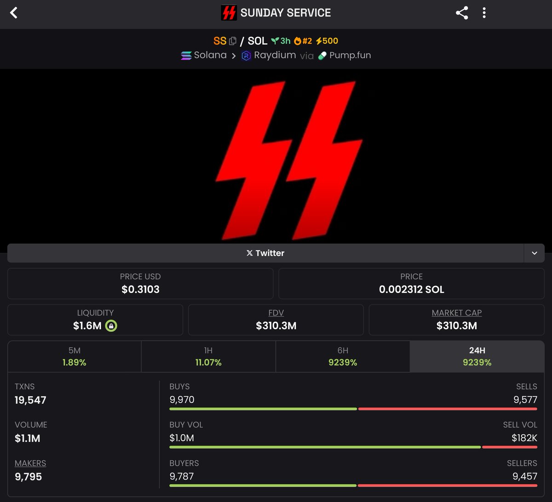Screen dimensions: 552x502
Task: Click the PRICE USD $0.3103 box
Action: pos(140,284)
